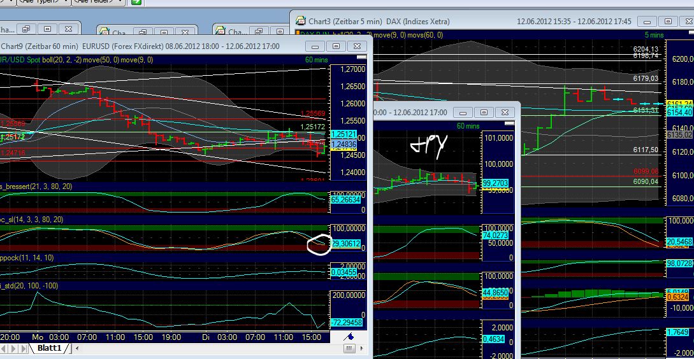Select the Blatt1 sheet tab
Image resolution: width=694 pixels, height=359 pixels.
point(48,348)
